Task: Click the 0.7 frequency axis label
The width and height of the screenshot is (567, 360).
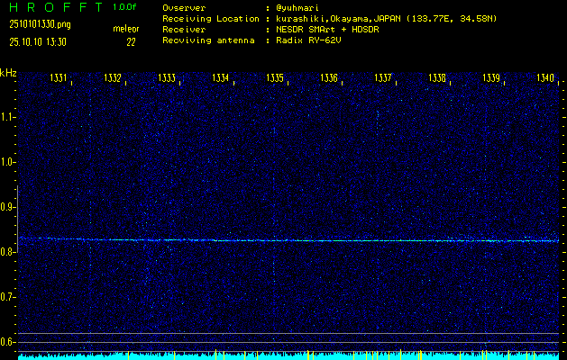Action: (8, 297)
